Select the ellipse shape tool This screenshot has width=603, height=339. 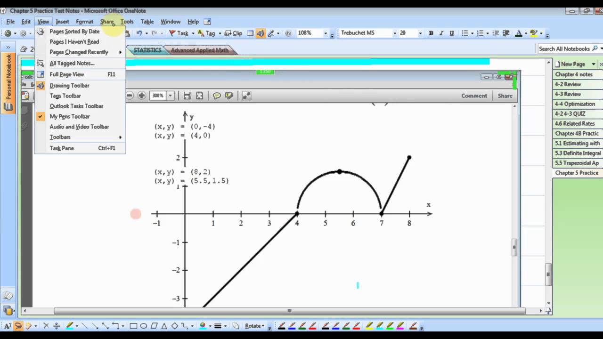pyautogui.click(x=144, y=326)
